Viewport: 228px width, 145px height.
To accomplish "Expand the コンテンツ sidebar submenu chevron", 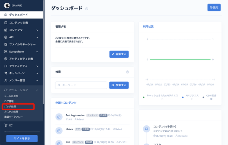I will [x=37, y=30].
